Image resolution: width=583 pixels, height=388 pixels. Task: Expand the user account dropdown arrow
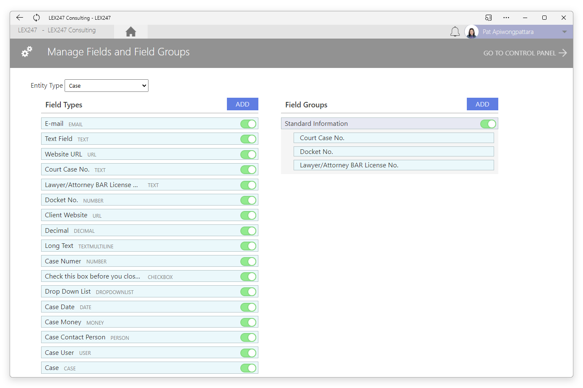[564, 32]
